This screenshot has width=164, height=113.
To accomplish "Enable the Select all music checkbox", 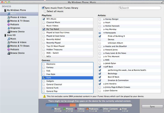I will click(x=45, y=11).
